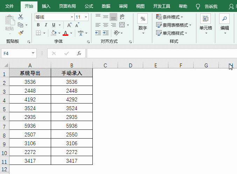Image resolution: width=237 pixels, height=174 pixels.
Task: Expand the 套用表格格式 dropdown
Action: click(x=190, y=25)
